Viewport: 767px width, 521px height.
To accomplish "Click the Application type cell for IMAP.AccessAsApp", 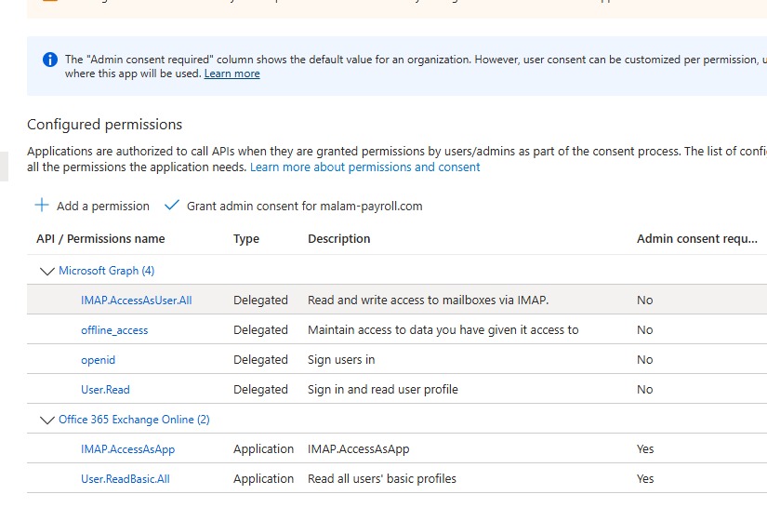I will tap(264, 449).
